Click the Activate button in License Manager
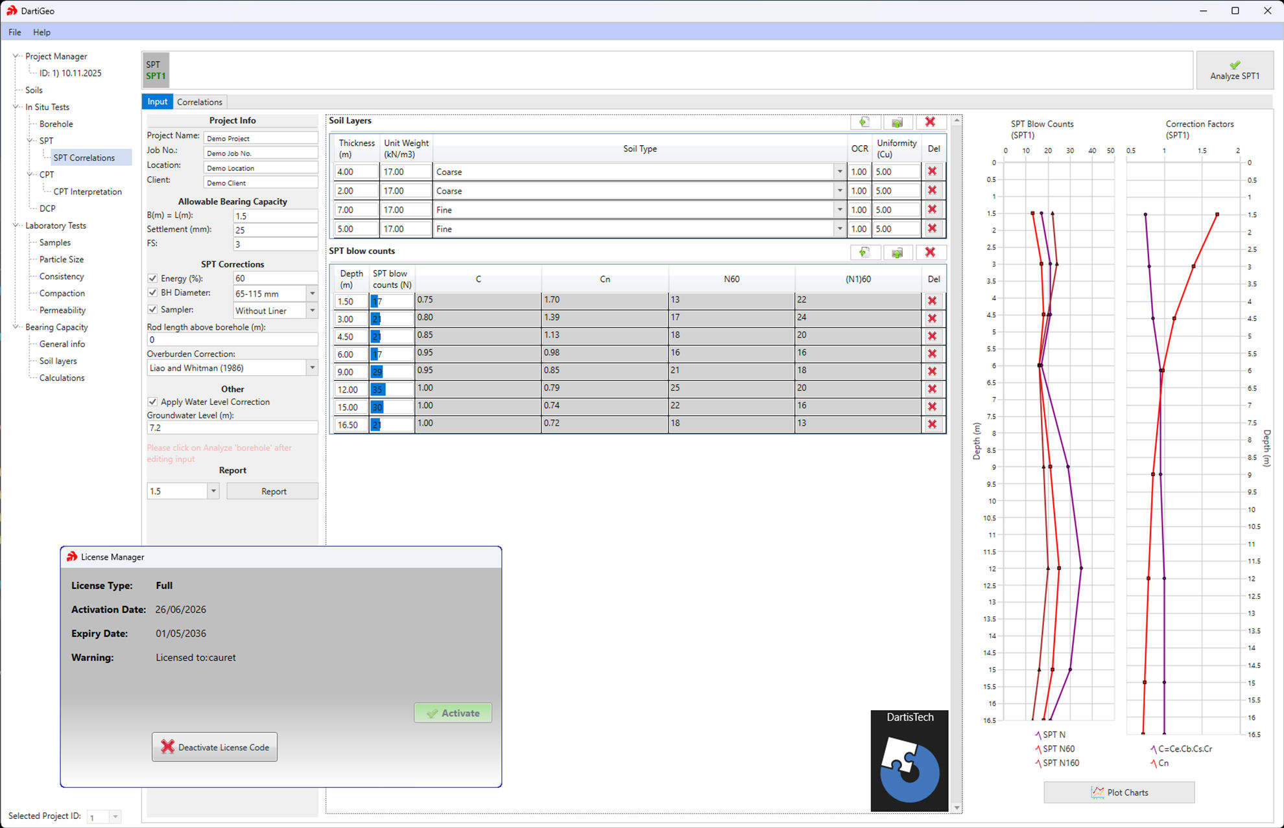 pos(453,713)
